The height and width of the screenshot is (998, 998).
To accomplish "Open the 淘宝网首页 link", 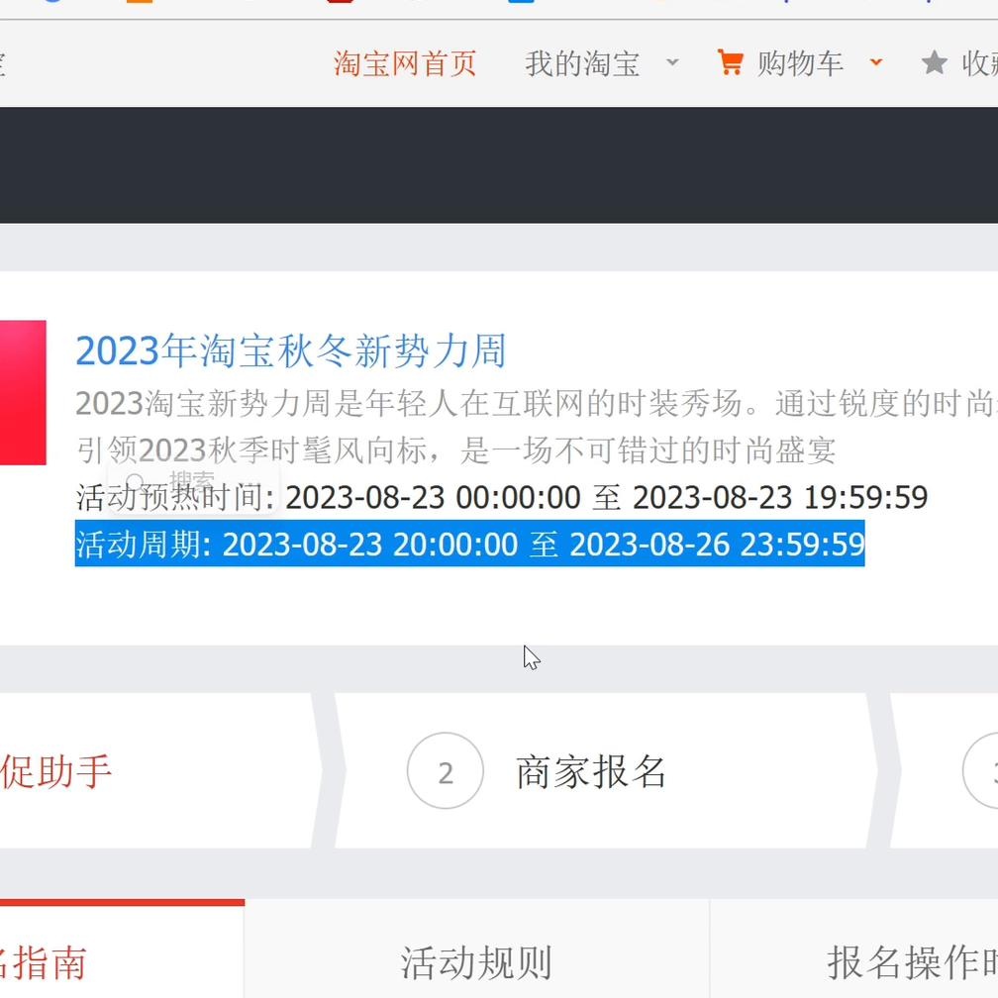I will tap(405, 63).
